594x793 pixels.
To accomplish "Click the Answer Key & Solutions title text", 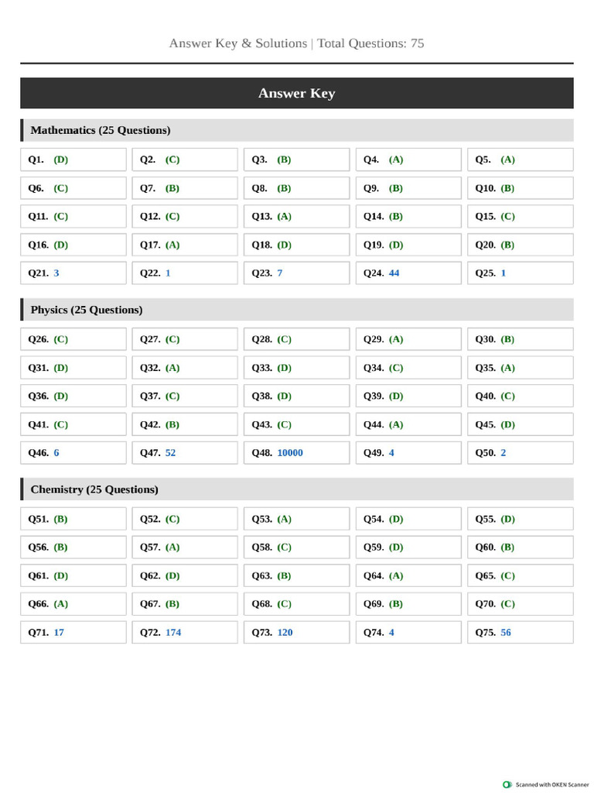I will 238,43.
